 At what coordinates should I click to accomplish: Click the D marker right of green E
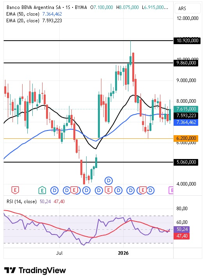click(54, 190)
